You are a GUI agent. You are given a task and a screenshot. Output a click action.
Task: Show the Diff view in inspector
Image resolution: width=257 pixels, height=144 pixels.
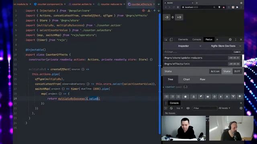237,71
